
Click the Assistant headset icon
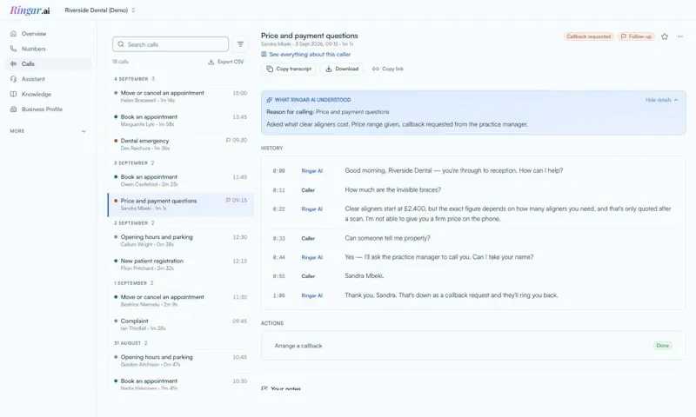point(13,79)
